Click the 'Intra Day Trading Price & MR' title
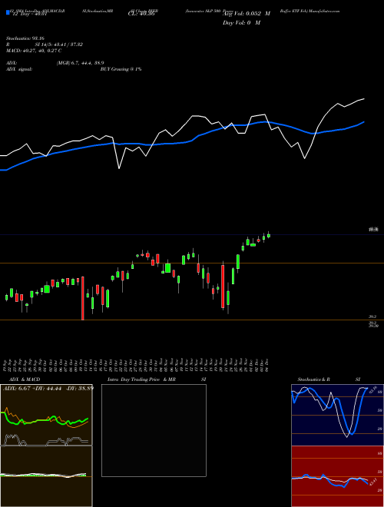Screen dimensions: 384x507 click(x=141, y=379)
